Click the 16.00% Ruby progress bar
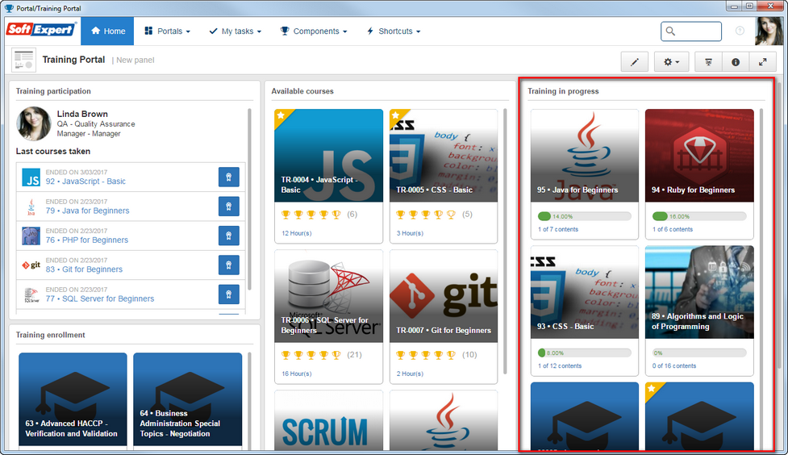The image size is (788, 455). [x=699, y=216]
